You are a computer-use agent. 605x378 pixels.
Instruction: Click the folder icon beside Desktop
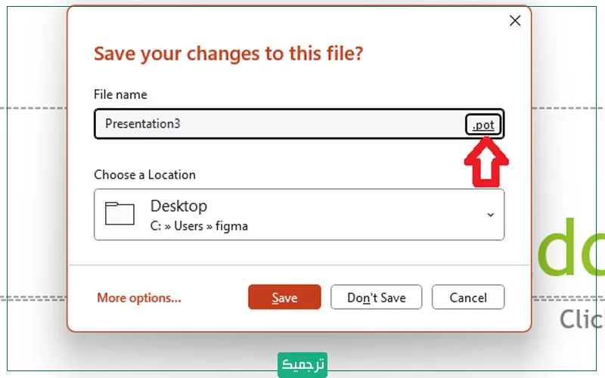pos(119,214)
